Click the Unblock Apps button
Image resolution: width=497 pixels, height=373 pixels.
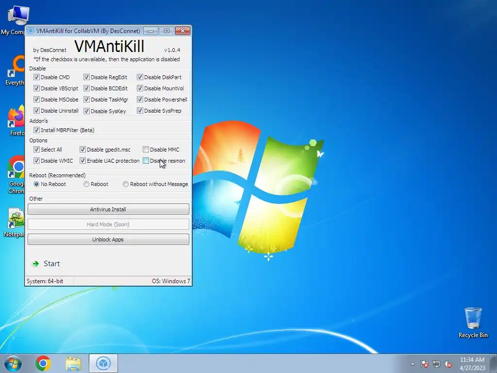[x=108, y=239]
